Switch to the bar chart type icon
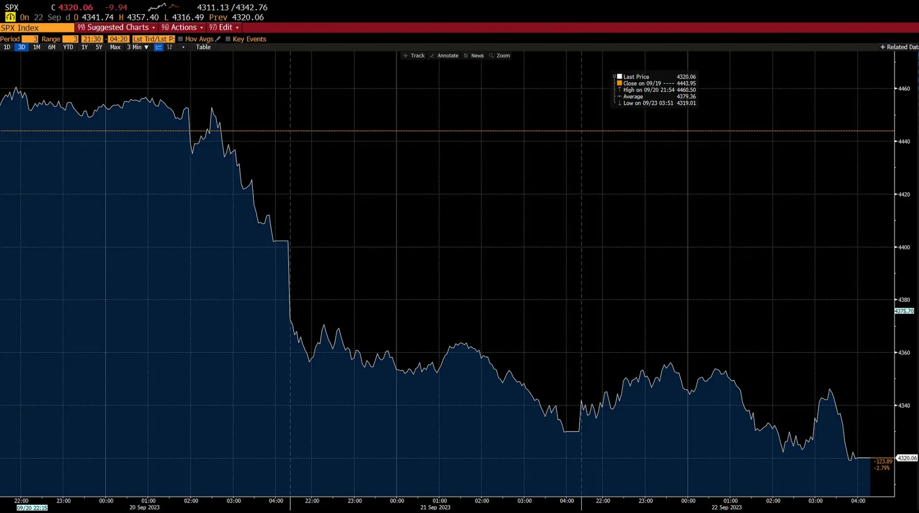919x513 pixels. [x=170, y=47]
